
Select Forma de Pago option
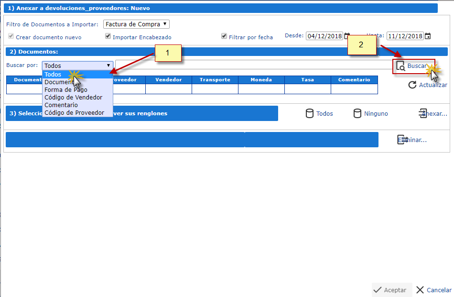coord(77,90)
